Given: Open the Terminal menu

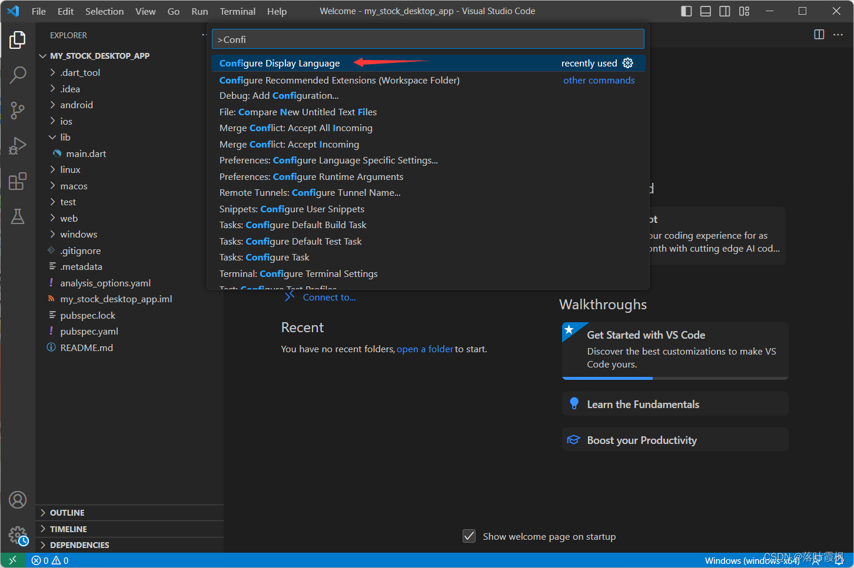Looking at the screenshot, I should click(238, 11).
